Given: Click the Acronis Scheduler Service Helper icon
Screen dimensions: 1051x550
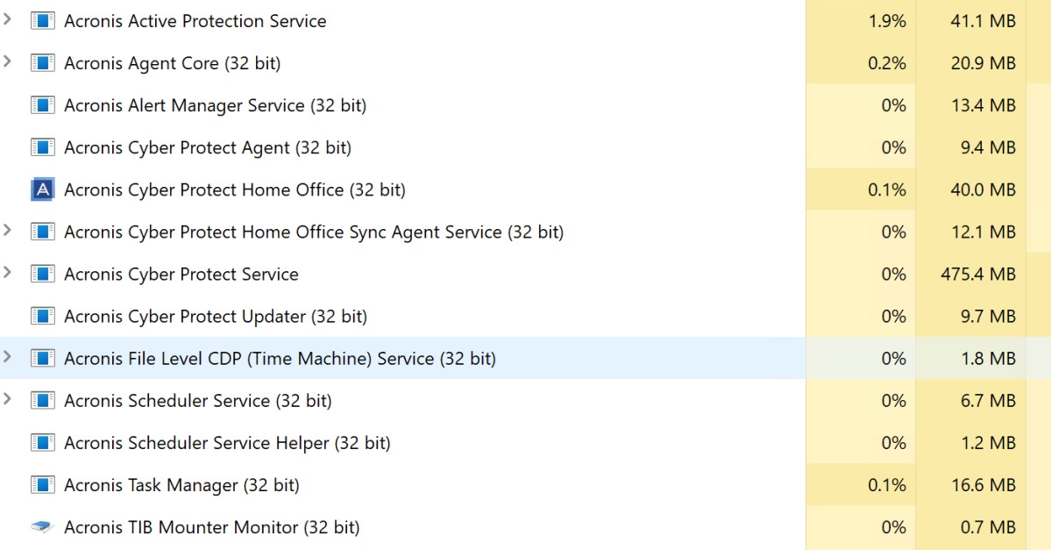Looking at the screenshot, I should point(42,443).
